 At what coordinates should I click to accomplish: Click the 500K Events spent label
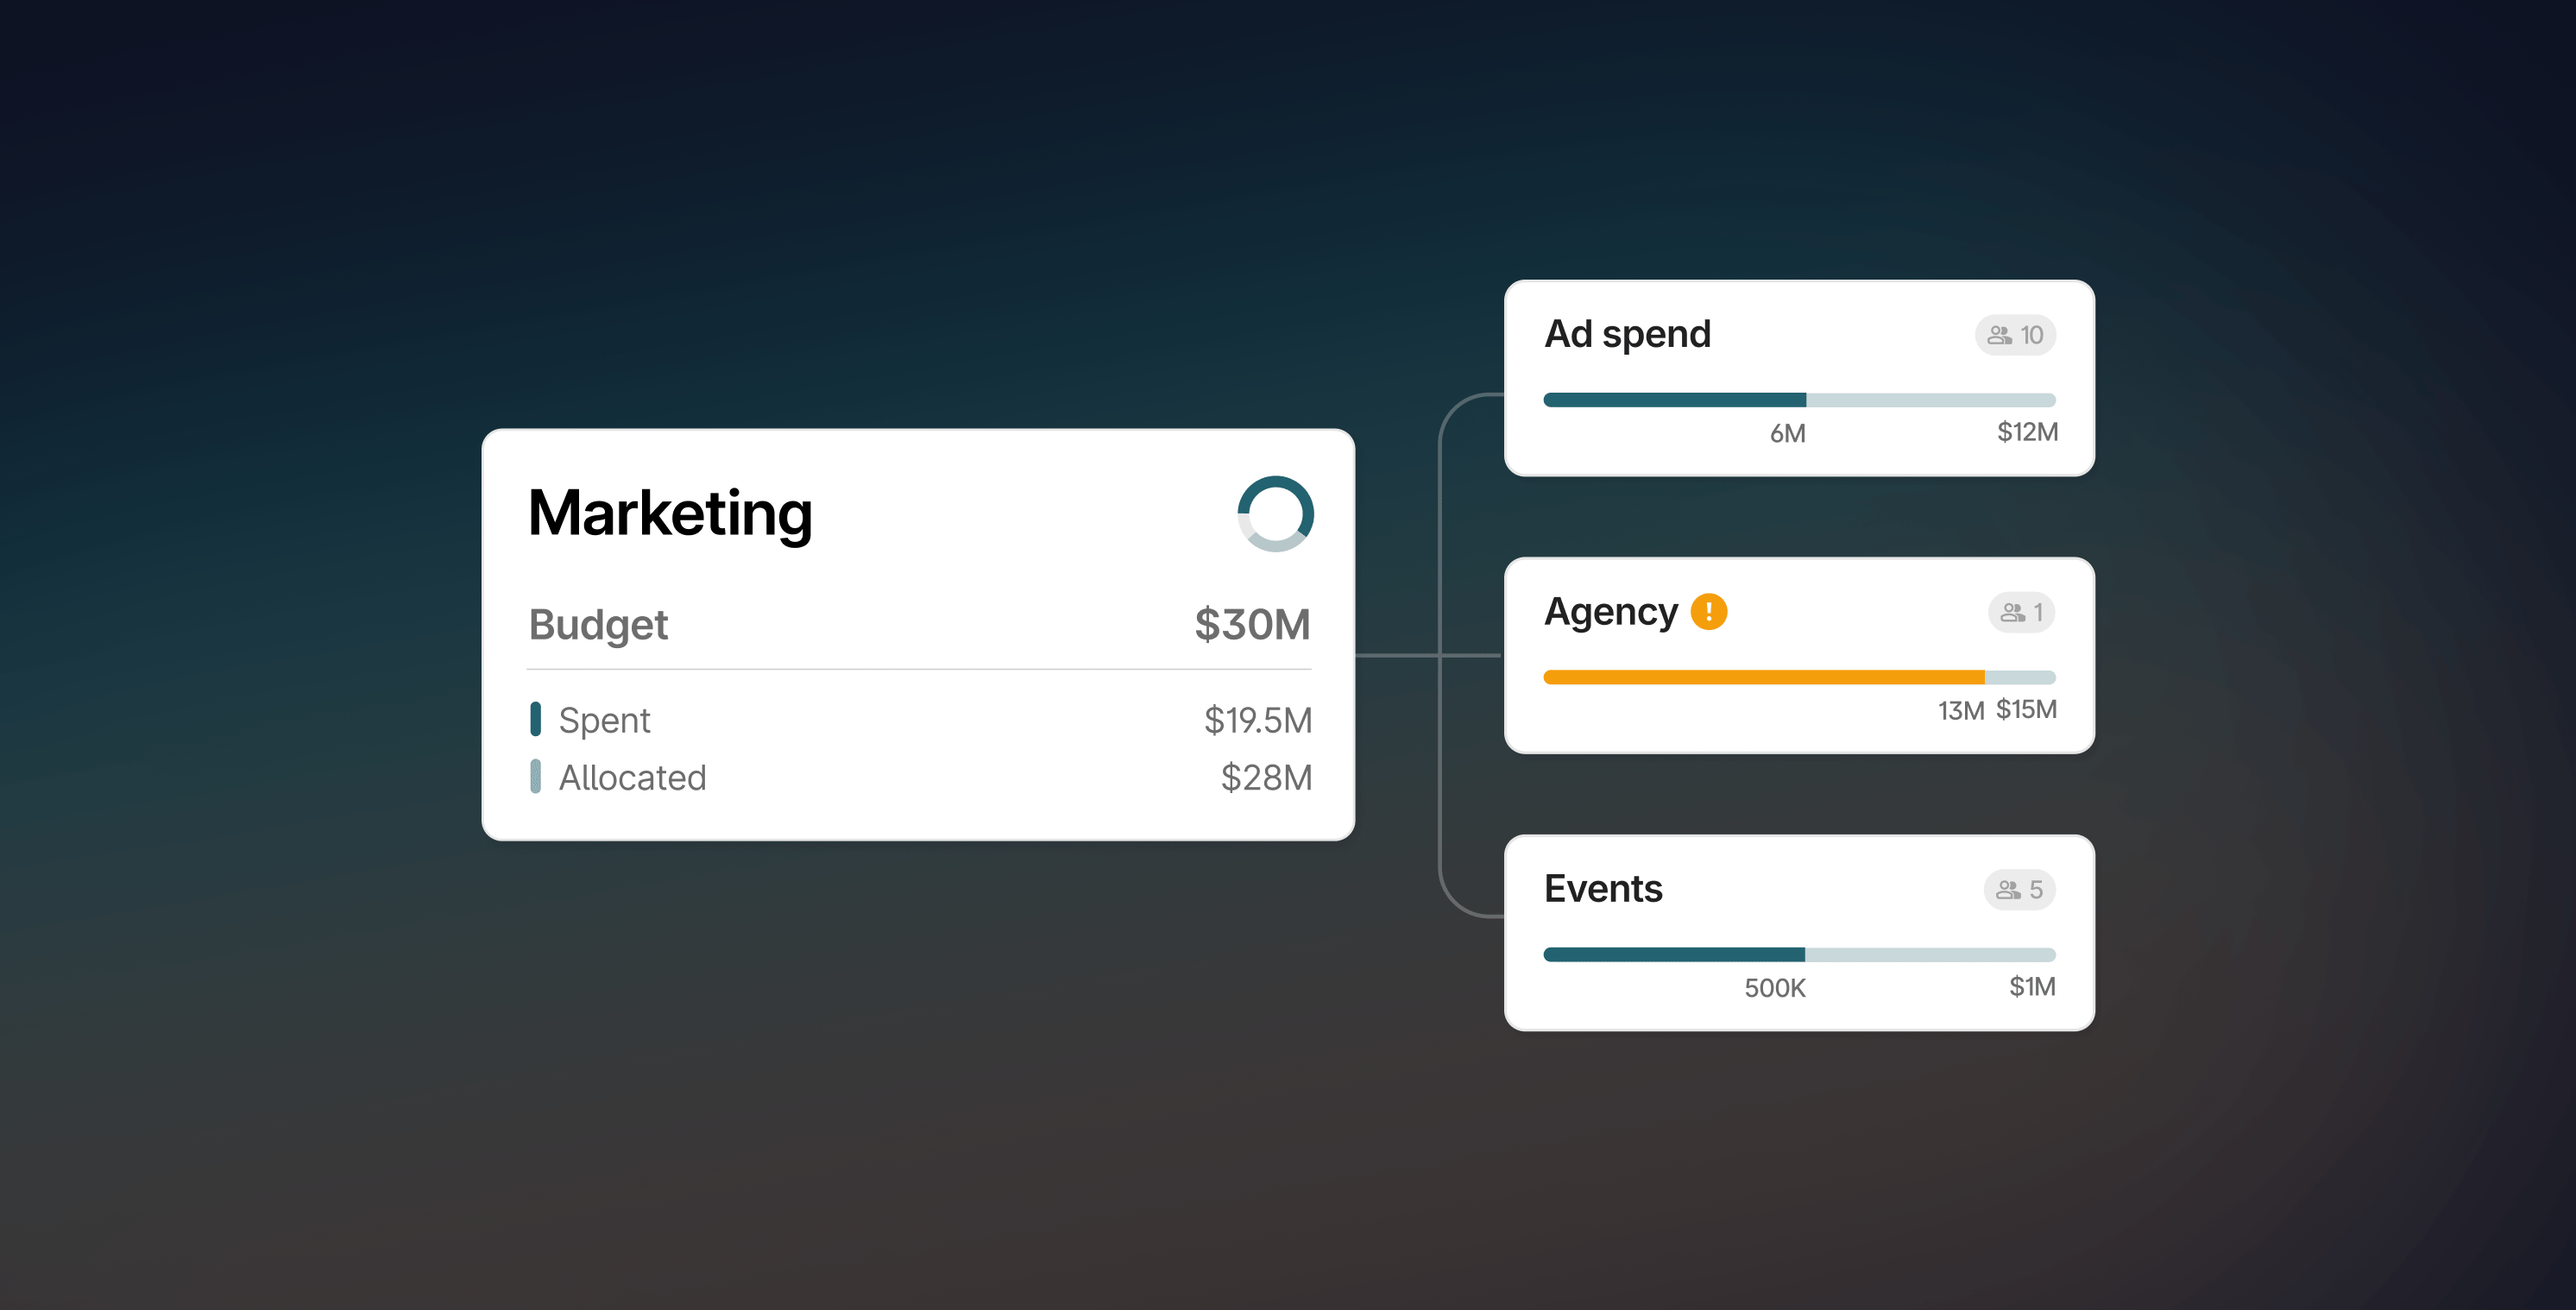1774,989
